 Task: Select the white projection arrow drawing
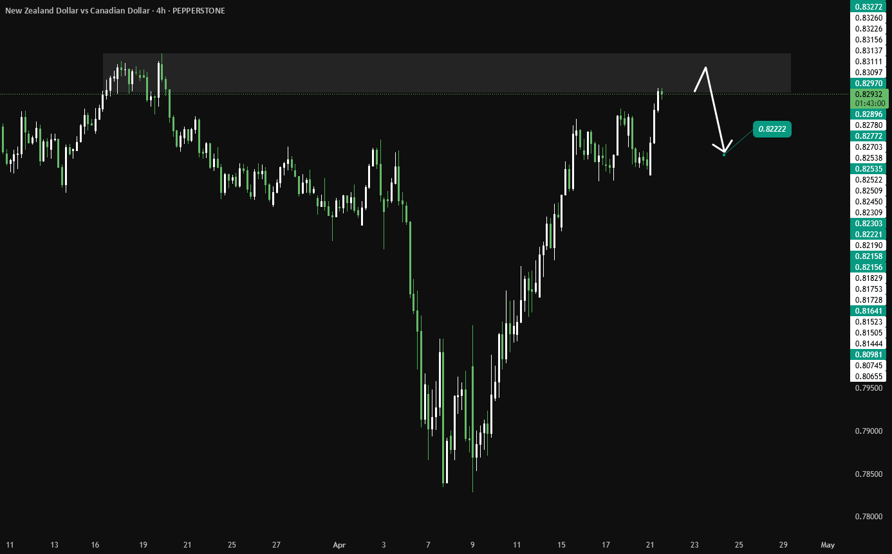(713, 109)
